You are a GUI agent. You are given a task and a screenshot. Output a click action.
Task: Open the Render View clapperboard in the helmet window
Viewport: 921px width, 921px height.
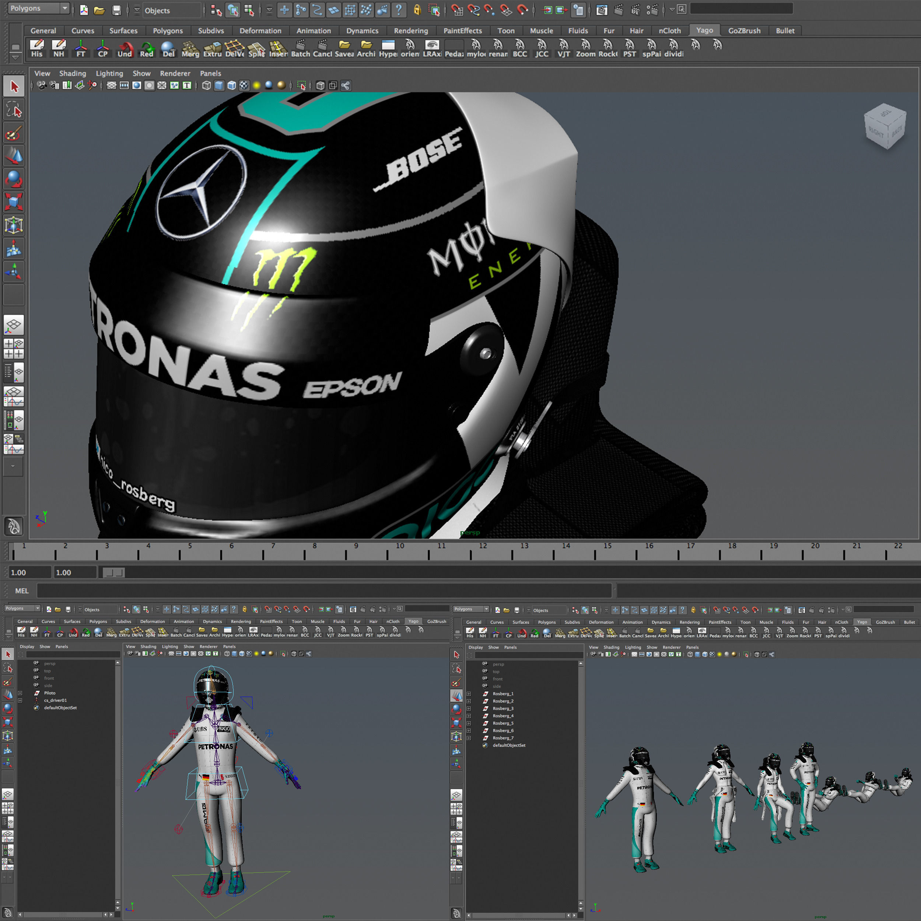pos(602,10)
